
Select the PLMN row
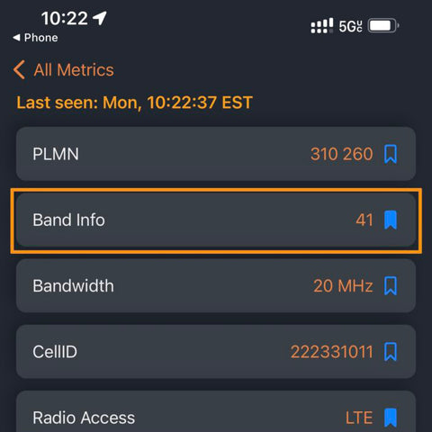[x=216, y=154]
